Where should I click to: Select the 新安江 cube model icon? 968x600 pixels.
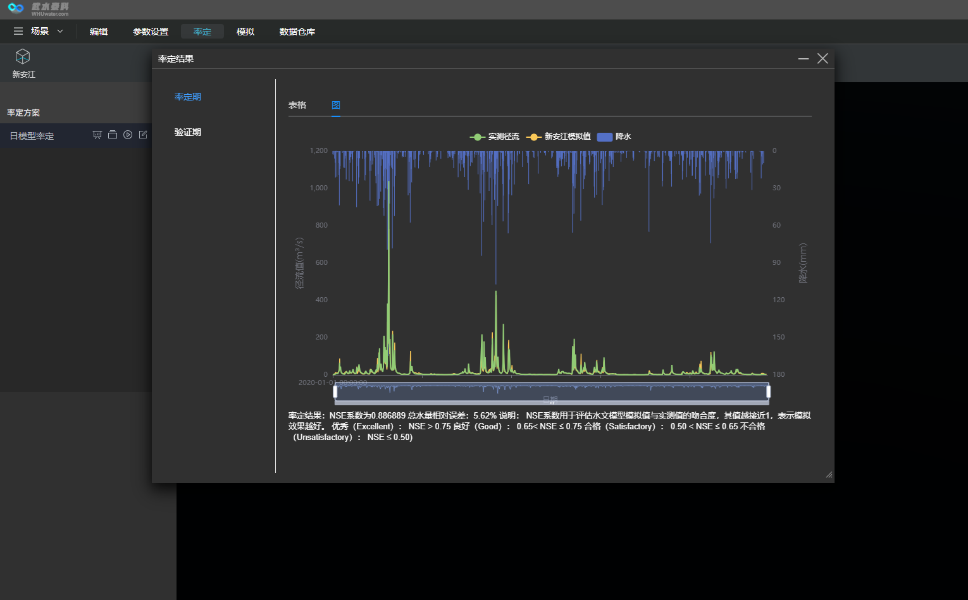[23, 56]
